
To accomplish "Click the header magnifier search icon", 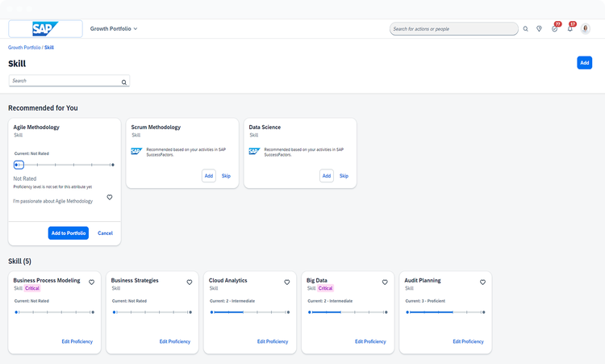I will pos(525,29).
